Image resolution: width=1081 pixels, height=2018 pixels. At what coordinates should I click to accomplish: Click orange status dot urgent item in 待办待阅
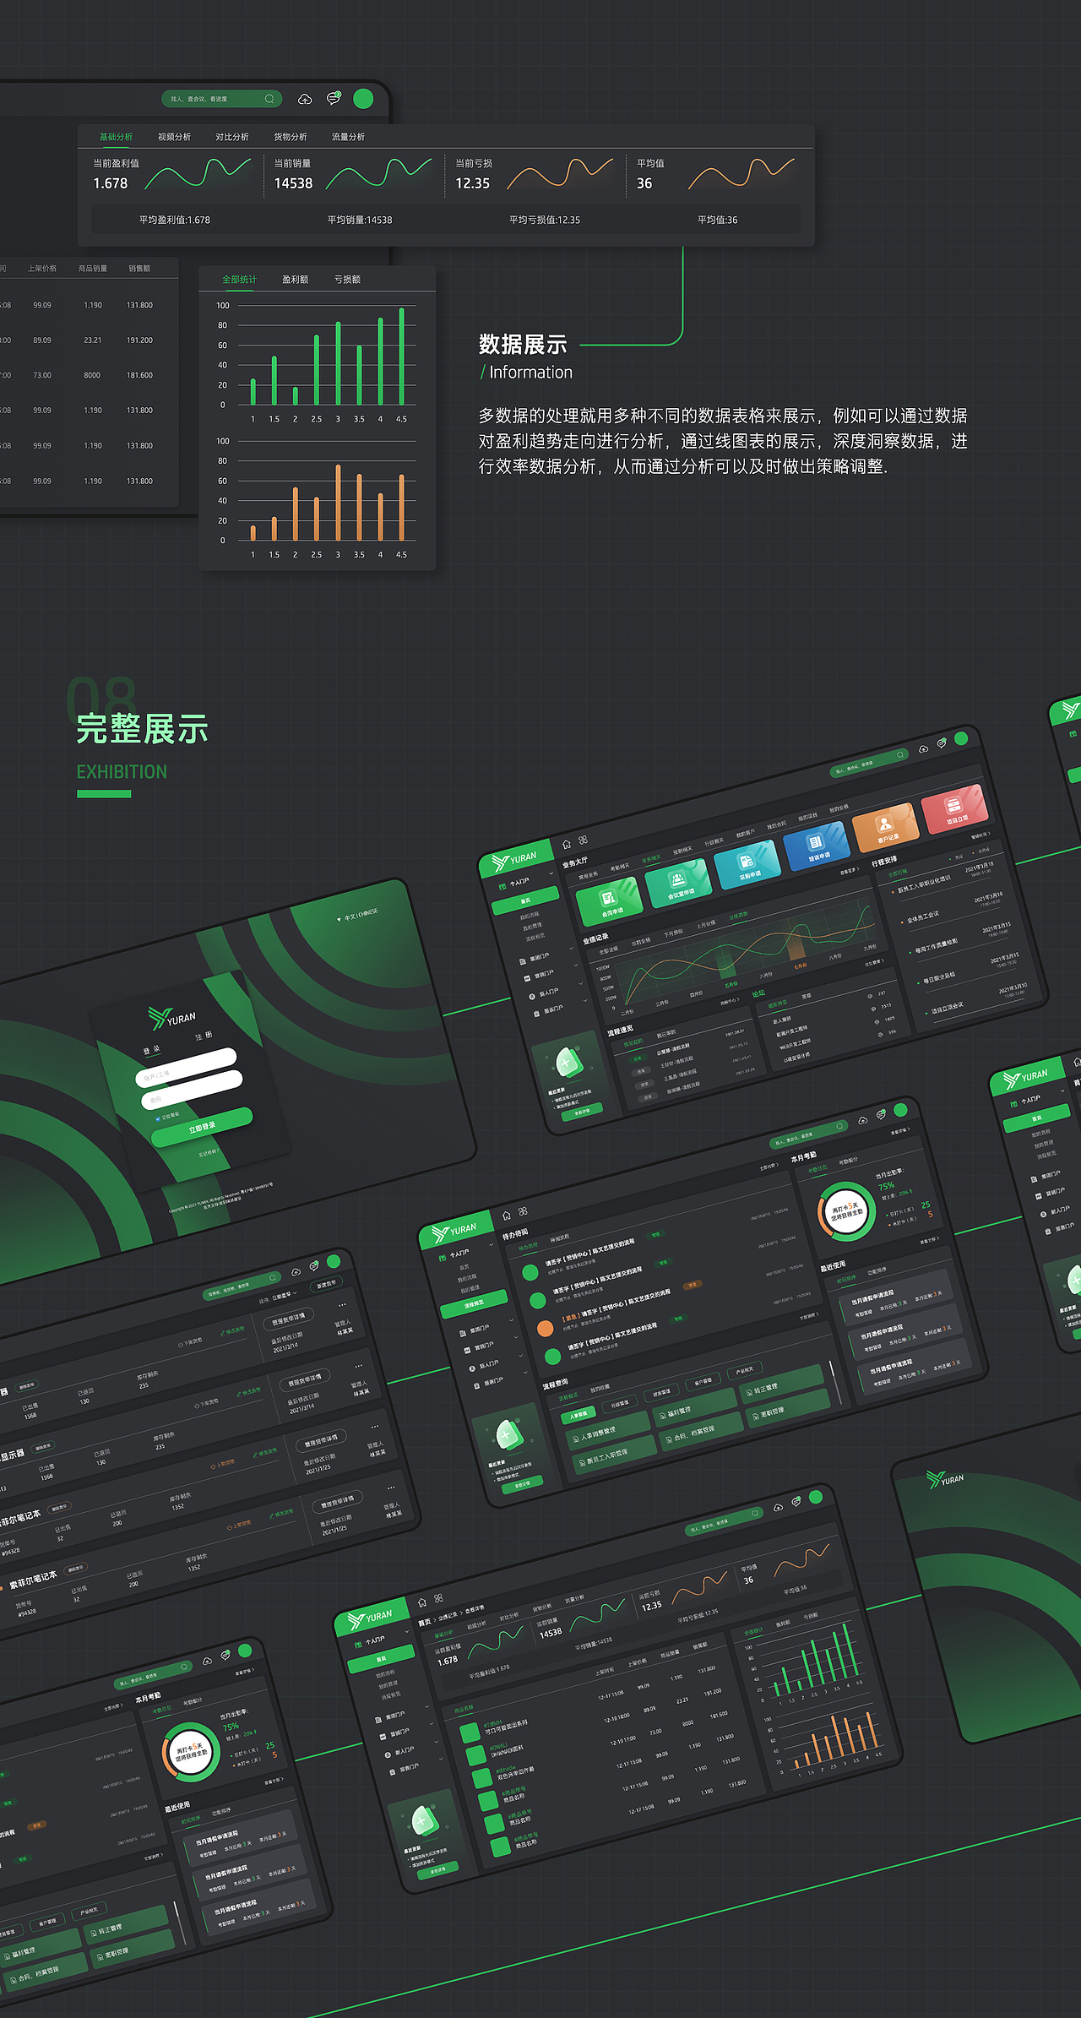coord(546,1329)
